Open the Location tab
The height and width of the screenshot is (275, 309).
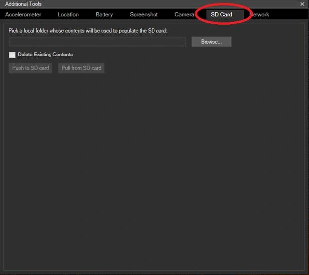click(x=68, y=14)
